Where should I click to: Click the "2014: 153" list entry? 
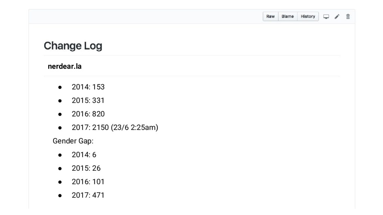point(88,87)
